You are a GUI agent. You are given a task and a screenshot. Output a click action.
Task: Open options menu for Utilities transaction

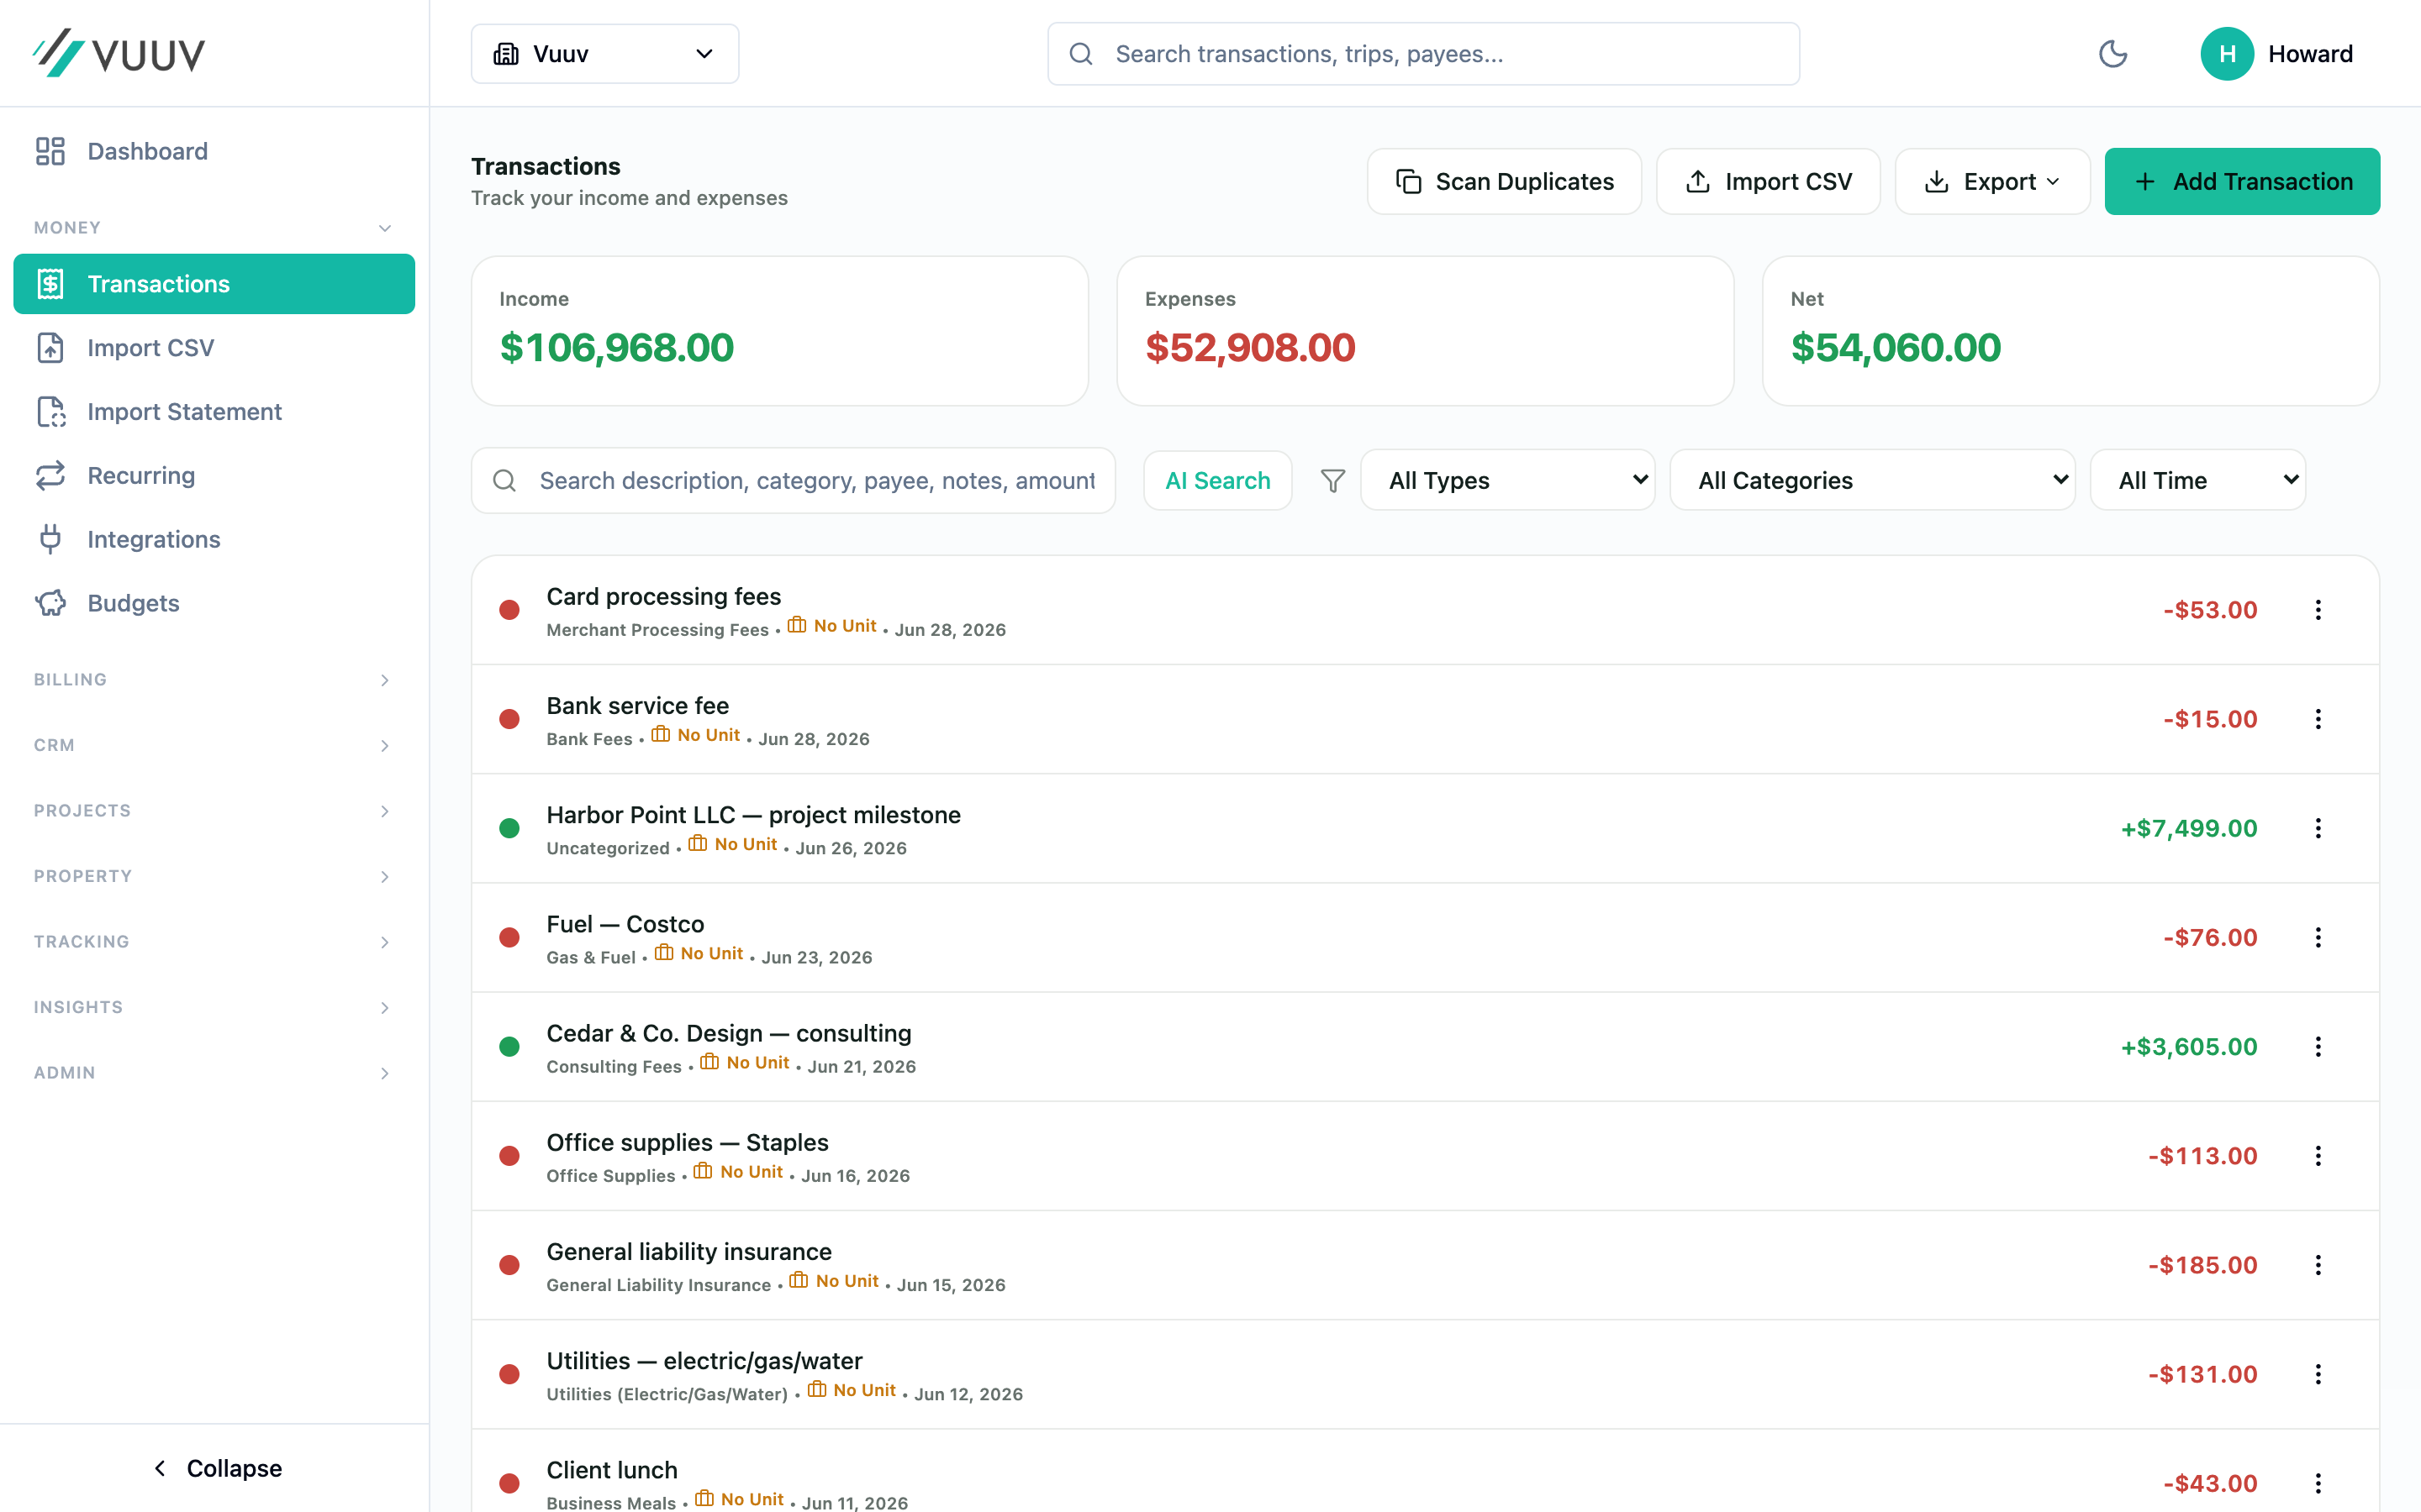click(x=2318, y=1374)
